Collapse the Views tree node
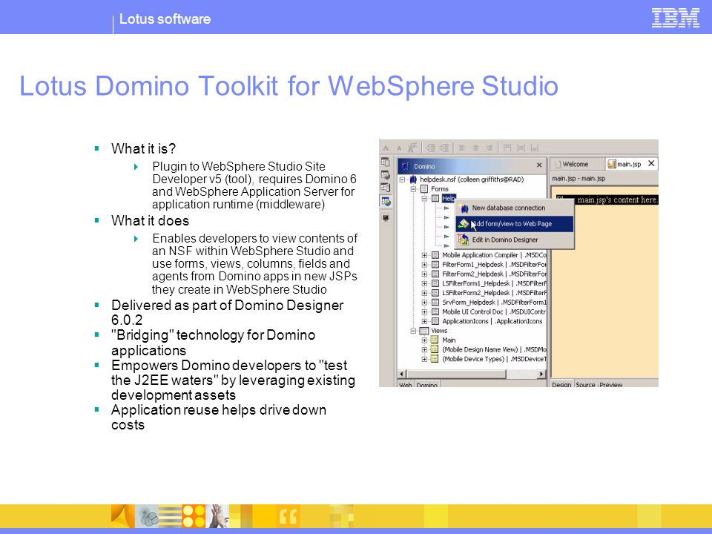 414,331
